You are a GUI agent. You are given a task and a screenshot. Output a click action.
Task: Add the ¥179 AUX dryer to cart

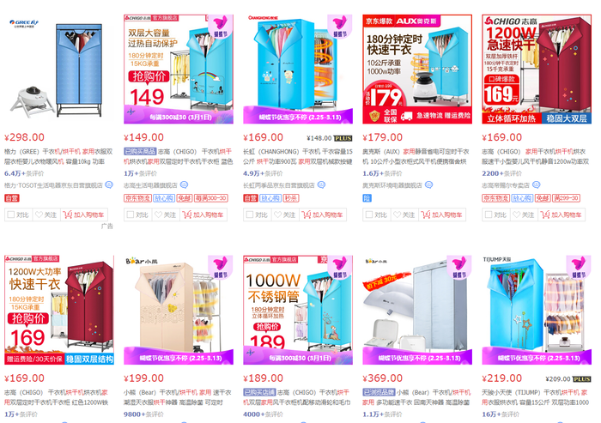pyautogui.click(x=442, y=215)
